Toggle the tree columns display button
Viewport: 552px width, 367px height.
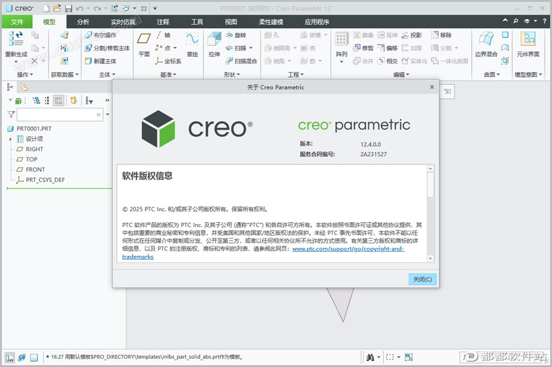(x=59, y=101)
